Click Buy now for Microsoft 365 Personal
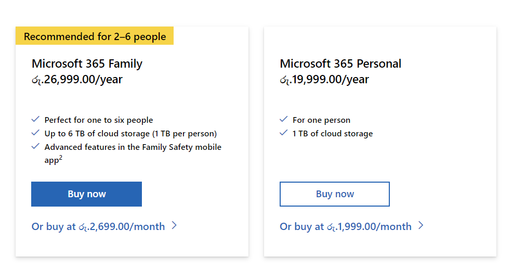Screen dimensions: 512x268 [335, 194]
